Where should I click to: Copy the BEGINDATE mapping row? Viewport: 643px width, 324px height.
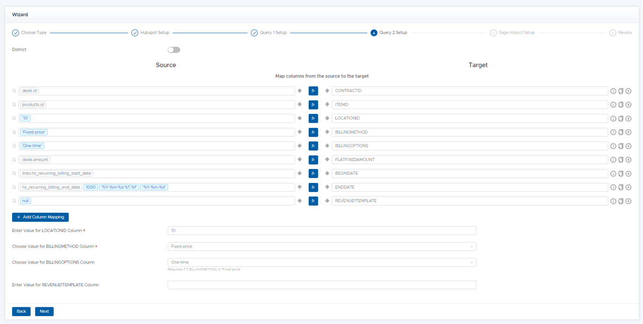click(621, 174)
